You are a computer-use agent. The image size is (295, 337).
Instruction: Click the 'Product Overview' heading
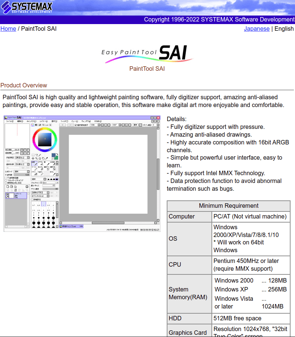pos(24,85)
